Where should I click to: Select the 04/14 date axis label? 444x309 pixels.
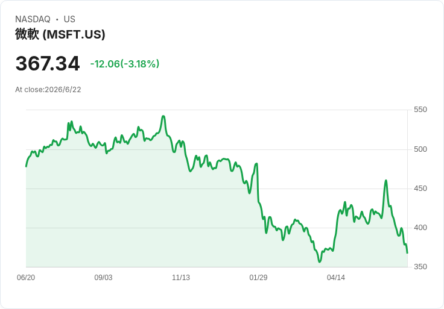coord(336,277)
